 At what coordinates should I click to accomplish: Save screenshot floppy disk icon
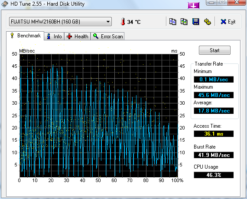[x=195, y=22]
